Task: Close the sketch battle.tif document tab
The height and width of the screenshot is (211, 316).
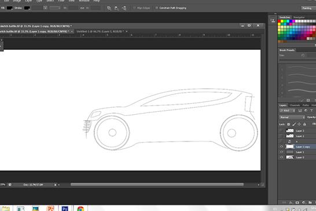Action: [x=72, y=31]
